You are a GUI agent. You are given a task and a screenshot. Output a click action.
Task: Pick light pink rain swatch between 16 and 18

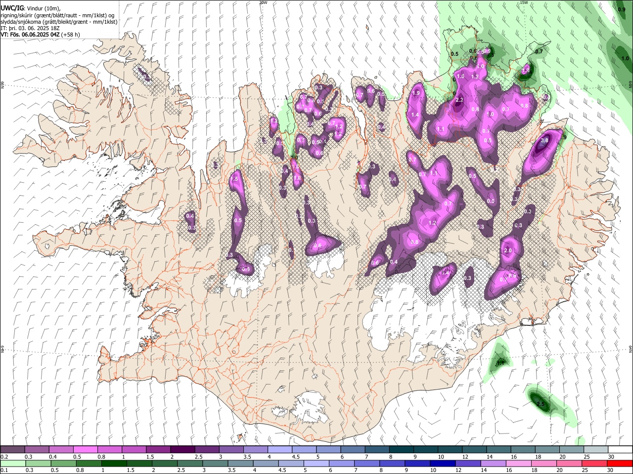coord(518,464)
